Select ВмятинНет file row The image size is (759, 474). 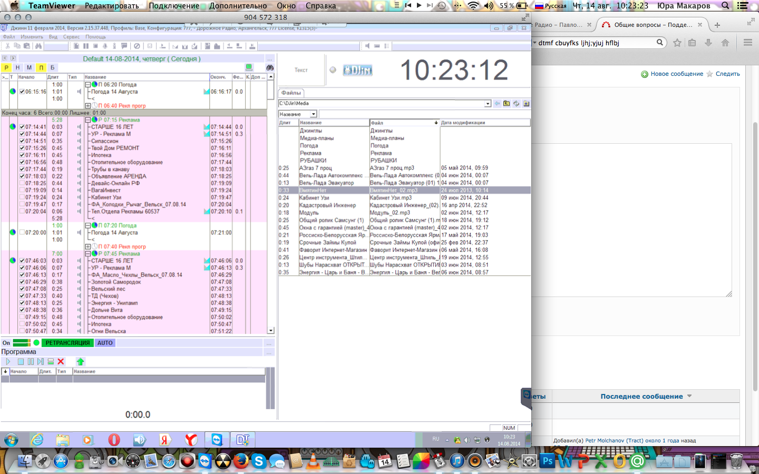coord(404,190)
